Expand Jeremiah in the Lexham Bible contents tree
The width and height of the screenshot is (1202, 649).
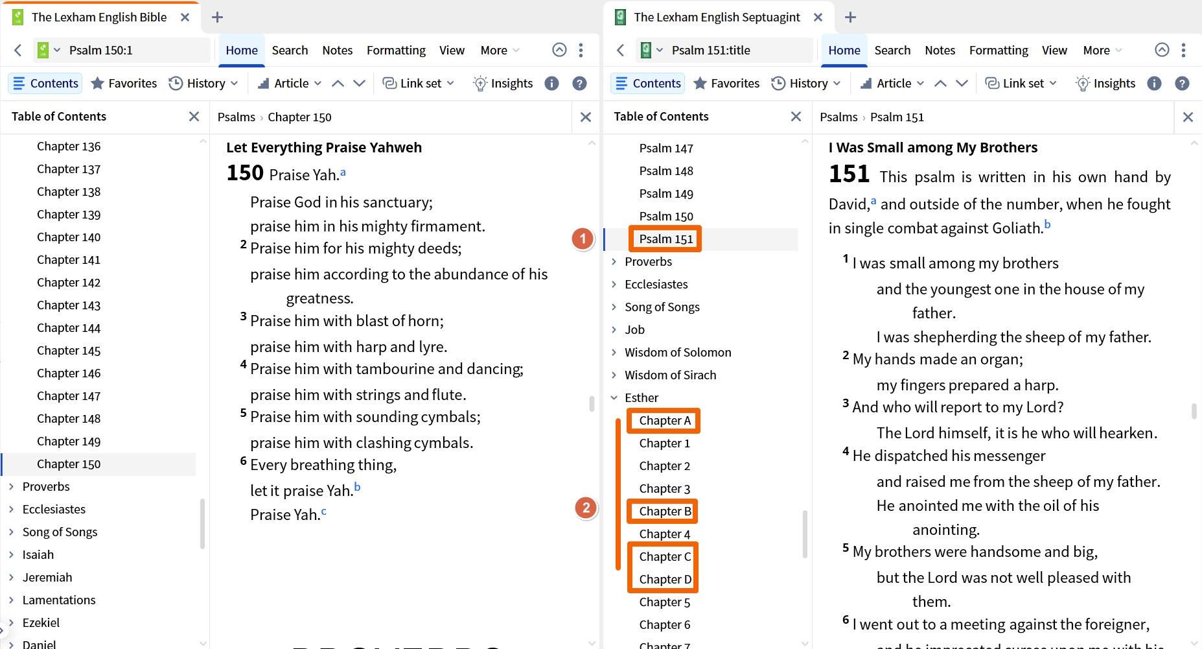click(x=11, y=578)
